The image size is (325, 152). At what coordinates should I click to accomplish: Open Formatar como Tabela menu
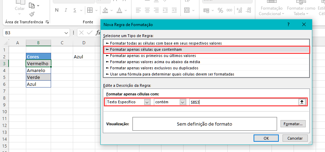click(x=301, y=11)
